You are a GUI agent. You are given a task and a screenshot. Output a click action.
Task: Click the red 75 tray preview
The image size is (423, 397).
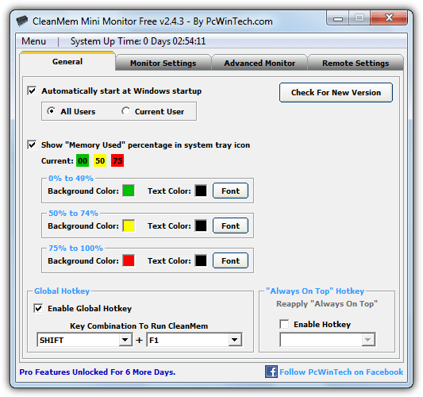[117, 160]
